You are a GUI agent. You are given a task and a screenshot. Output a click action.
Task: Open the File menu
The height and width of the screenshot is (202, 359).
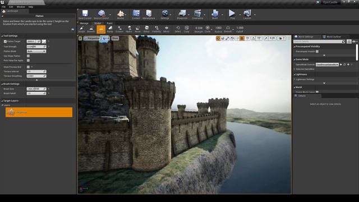tap(4, 7)
